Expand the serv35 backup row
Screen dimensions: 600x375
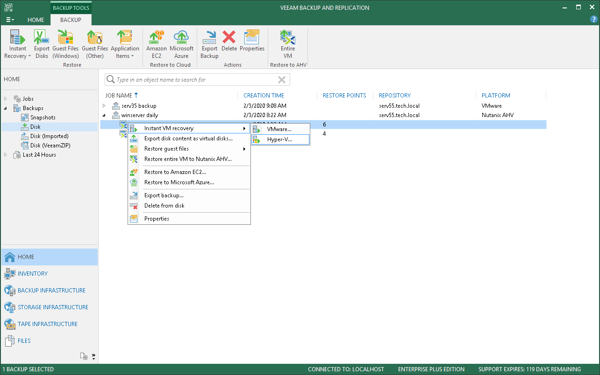coord(104,106)
